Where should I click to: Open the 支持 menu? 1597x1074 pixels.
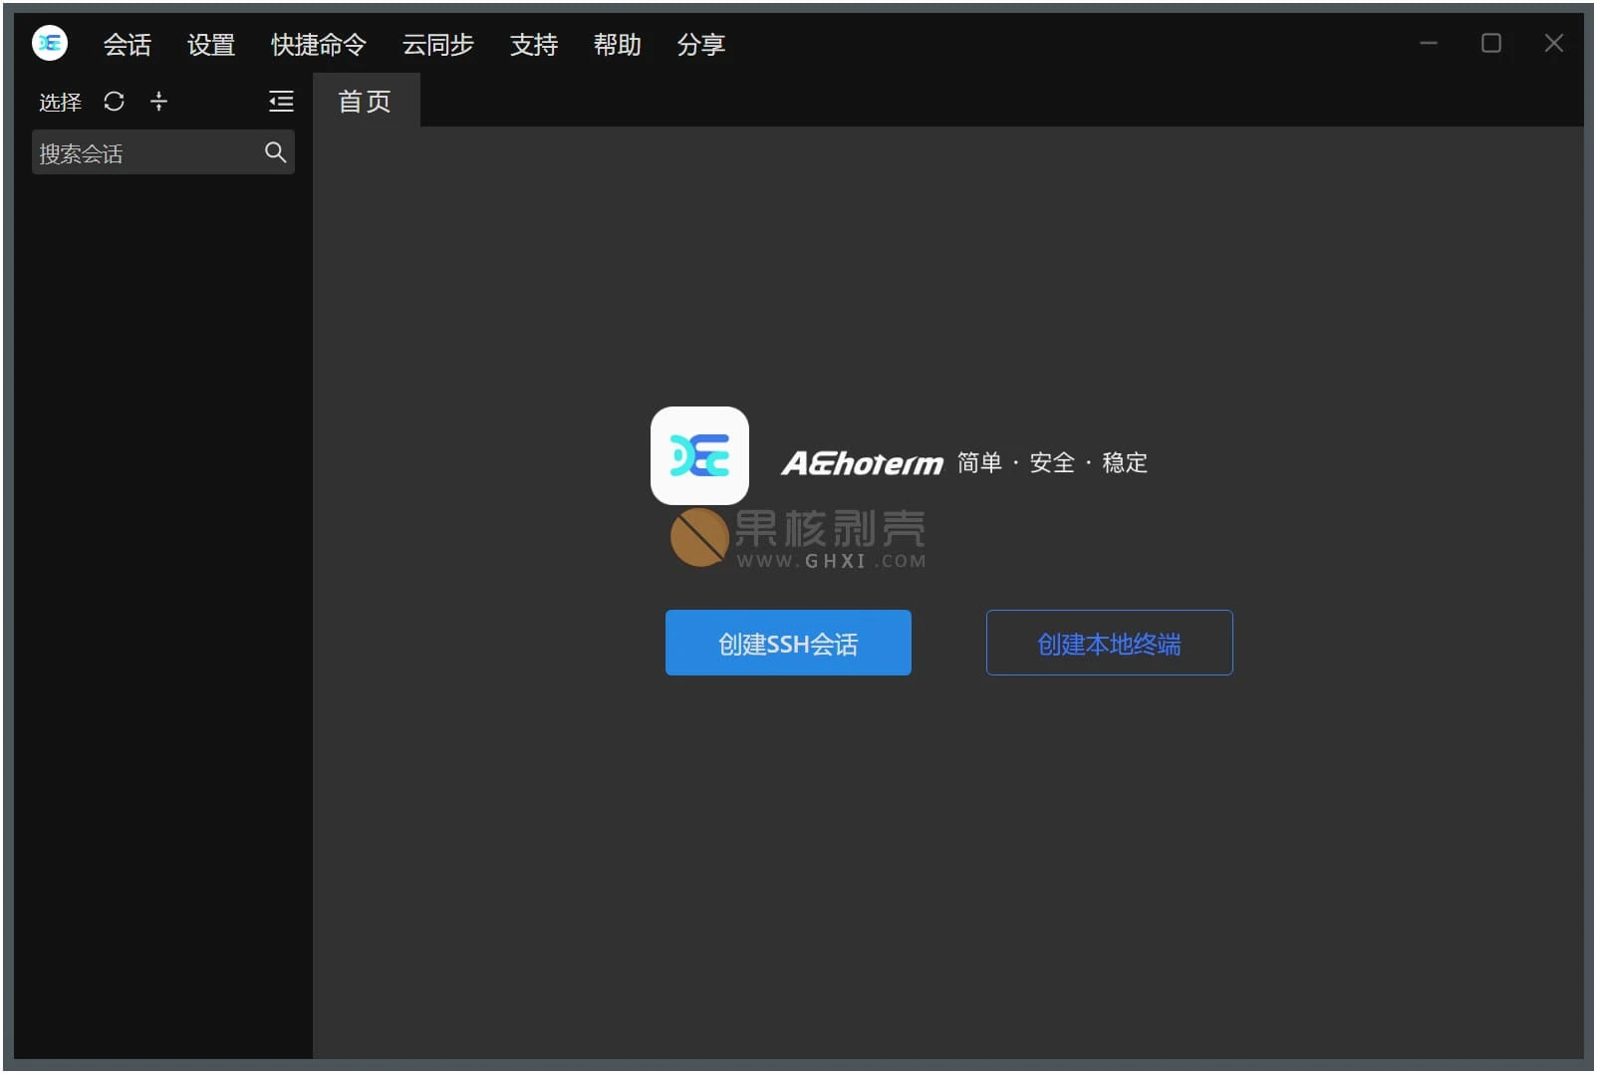(x=534, y=45)
